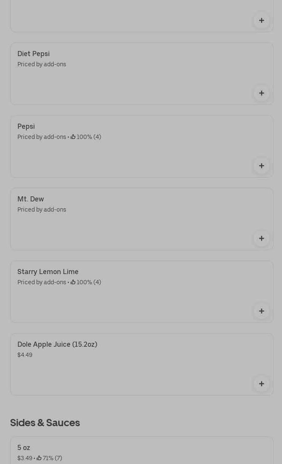
Task: Add Dole Apple Juice via plus icon
Action: 261,384
